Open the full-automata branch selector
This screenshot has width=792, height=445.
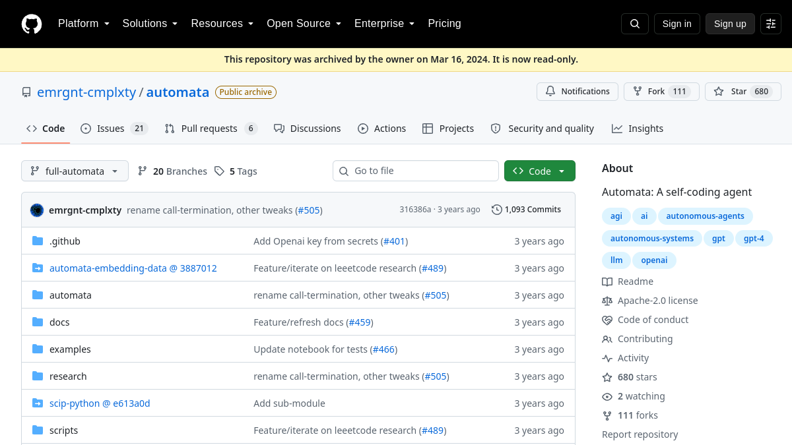click(x=75, y=171)
